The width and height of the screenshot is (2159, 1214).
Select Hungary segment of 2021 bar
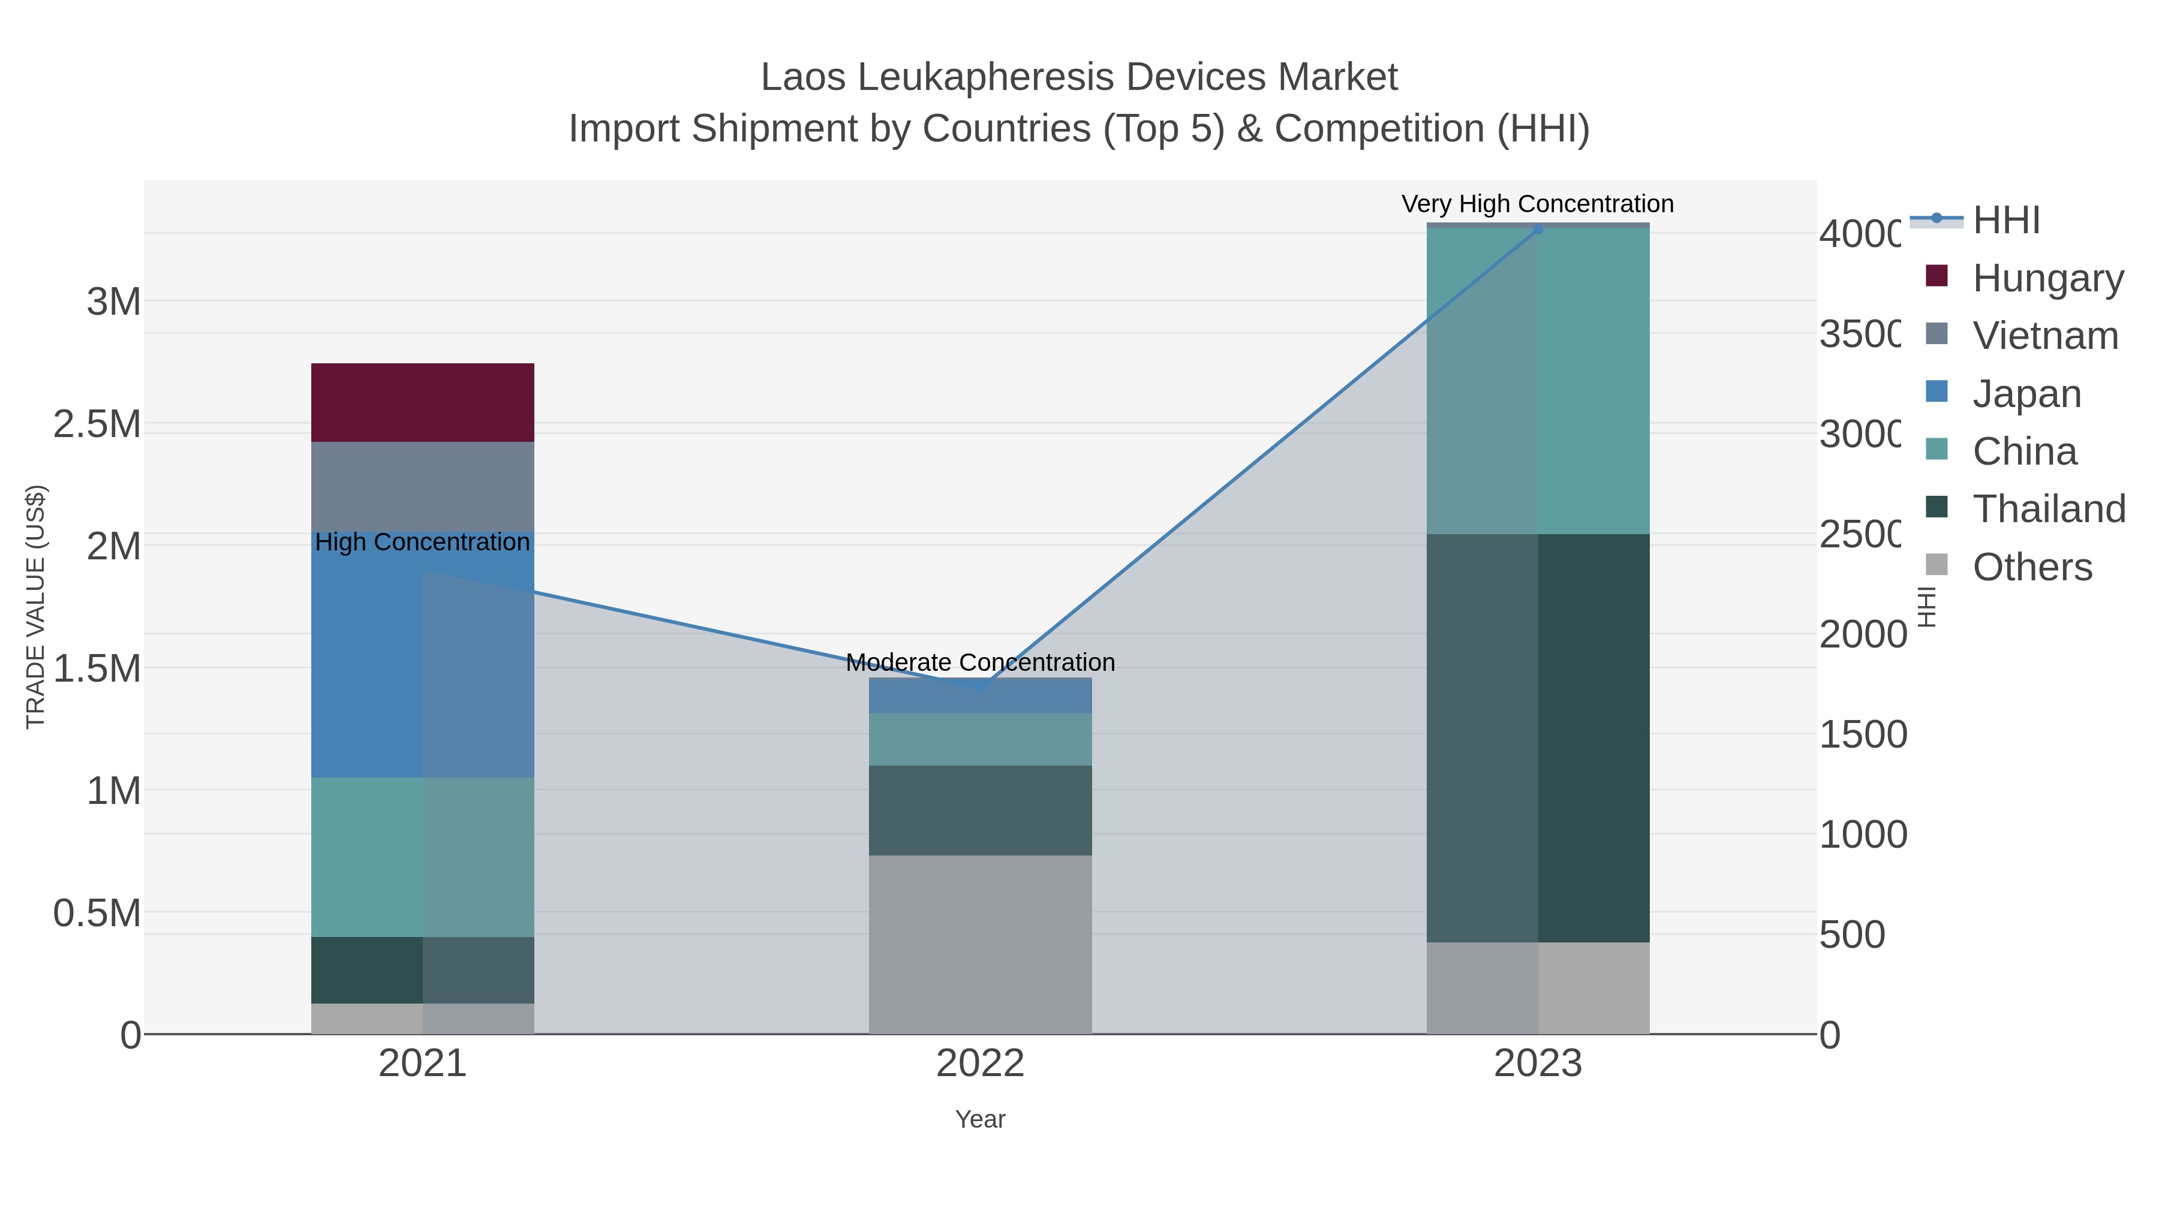pyautogui.click(x=422, y=403)
